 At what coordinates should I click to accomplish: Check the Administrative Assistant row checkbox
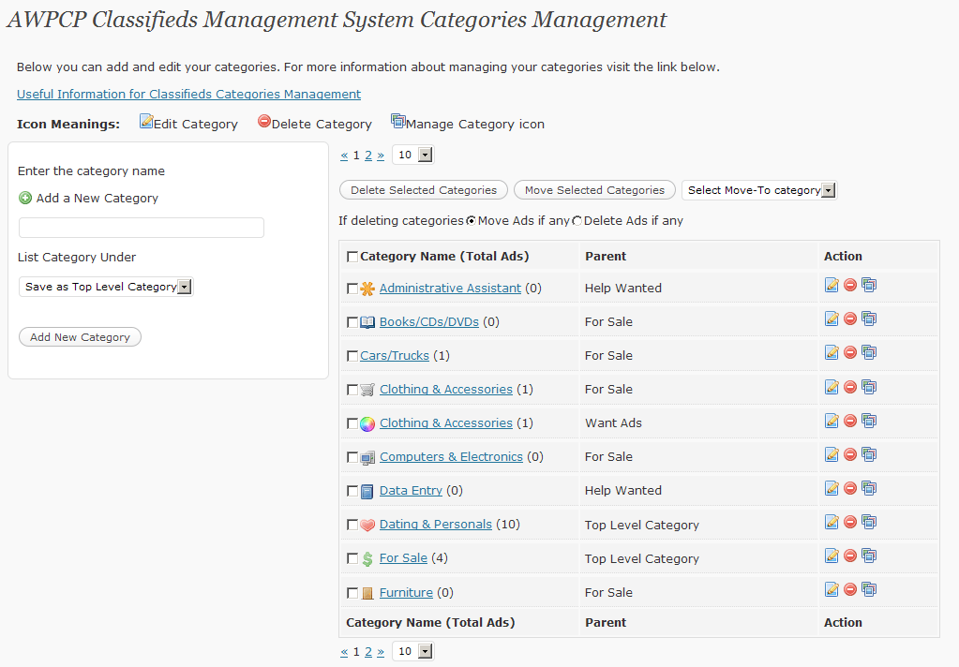pos(352,289)
